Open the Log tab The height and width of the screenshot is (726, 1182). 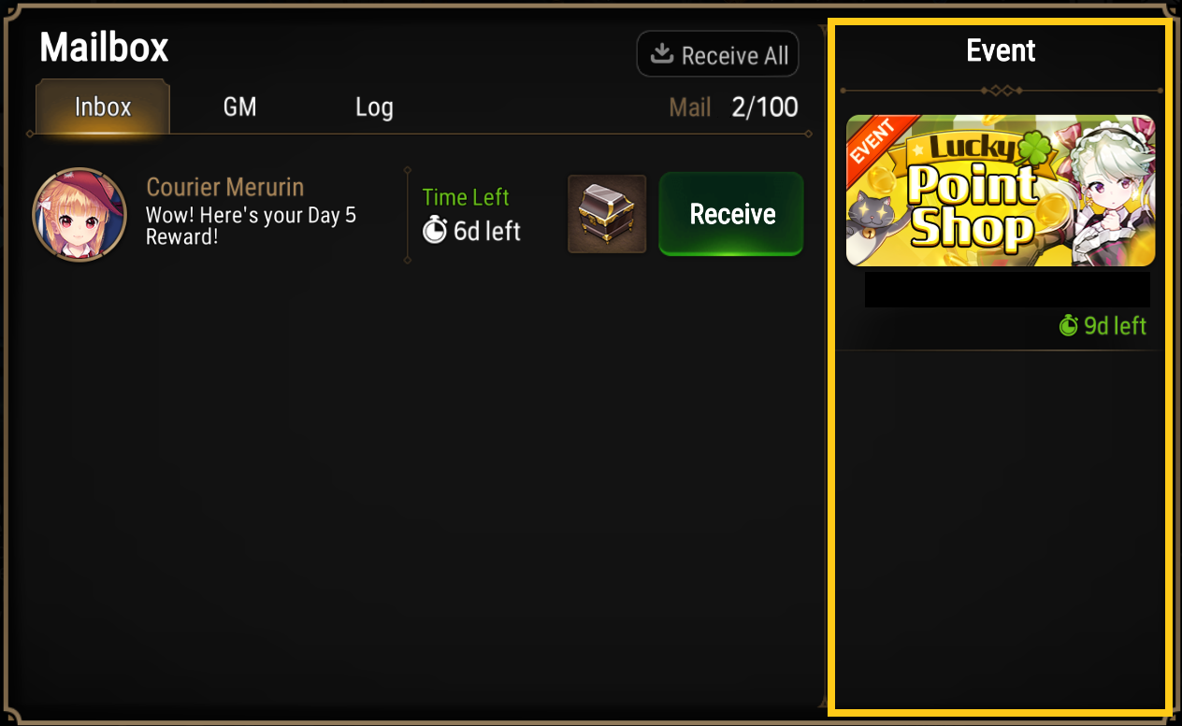[374, 107]
